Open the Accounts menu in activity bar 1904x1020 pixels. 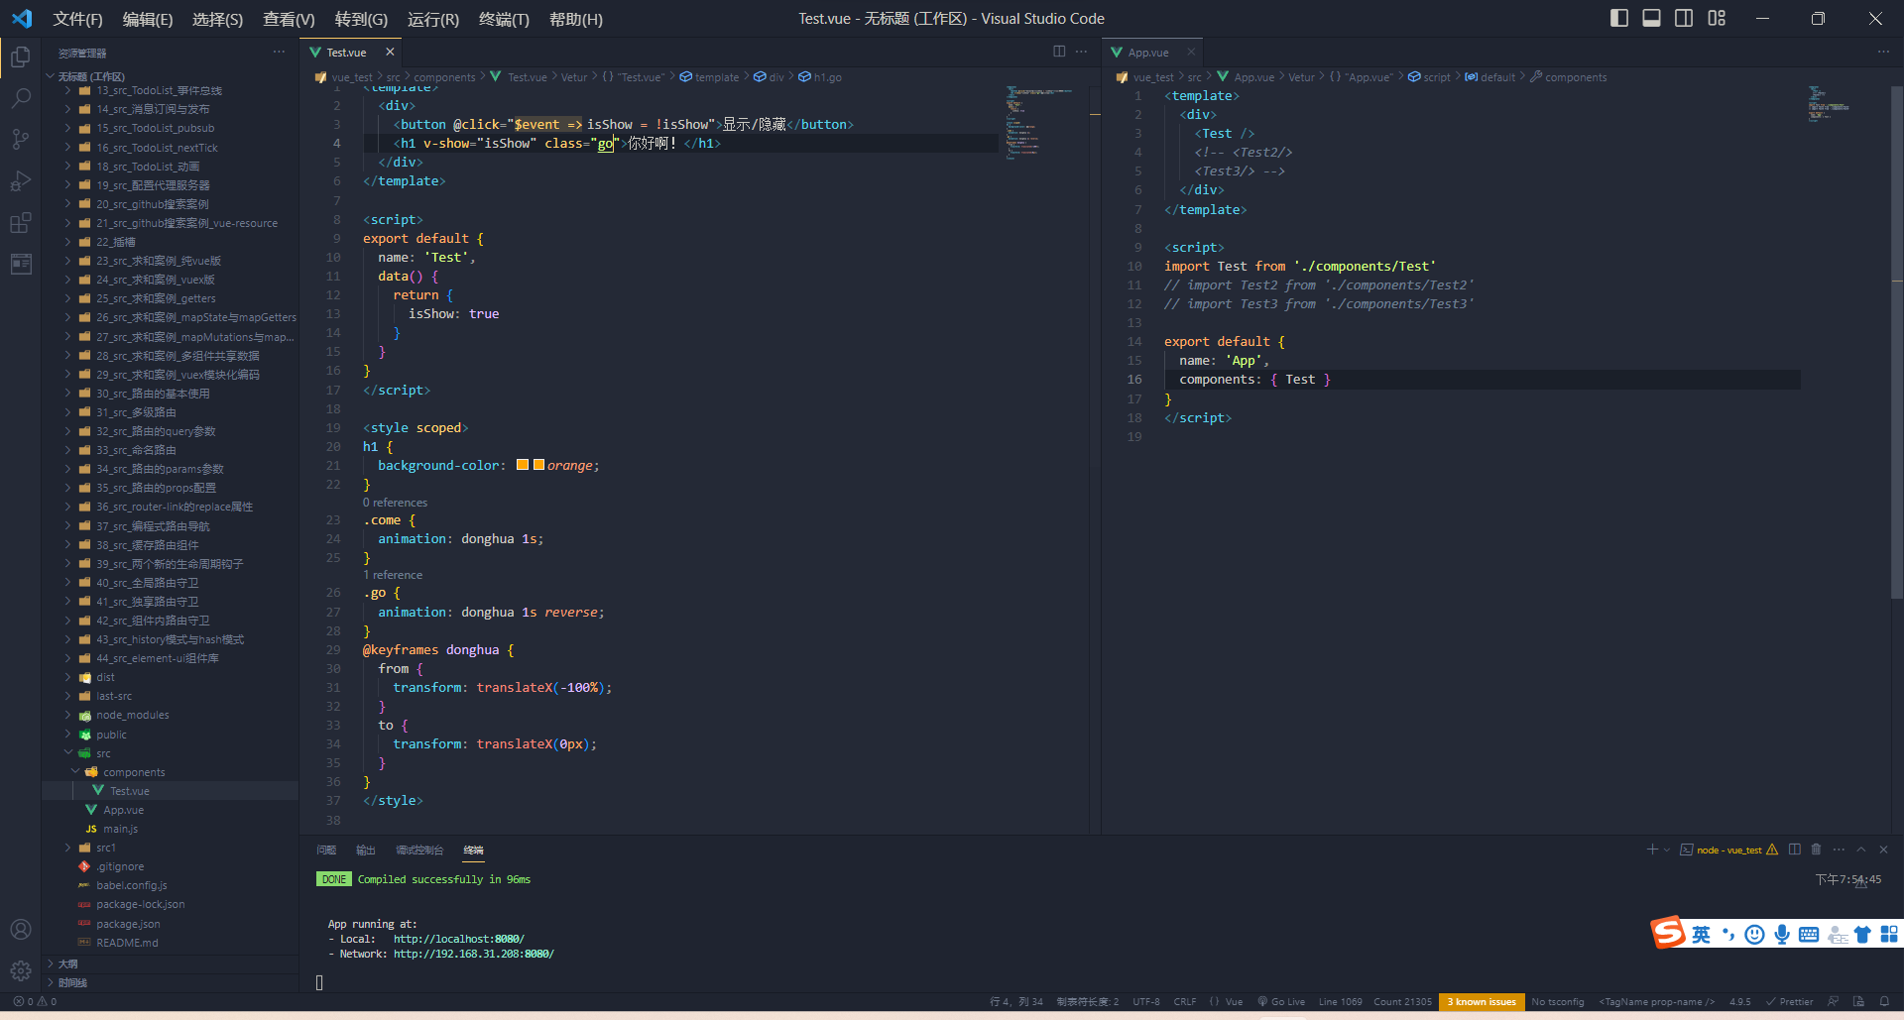(21, 930)
